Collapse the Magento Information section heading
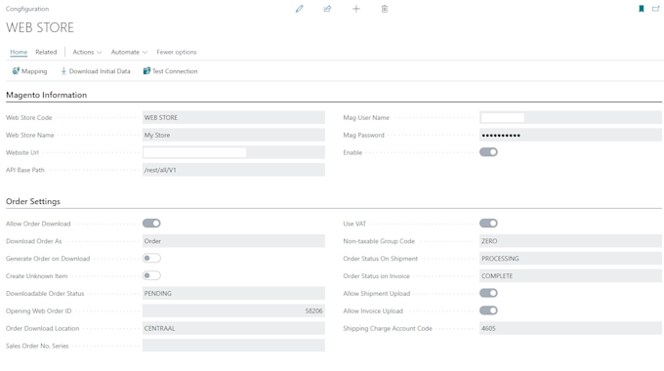Viewport: 664px width, 371px height. tap(47, 95)
